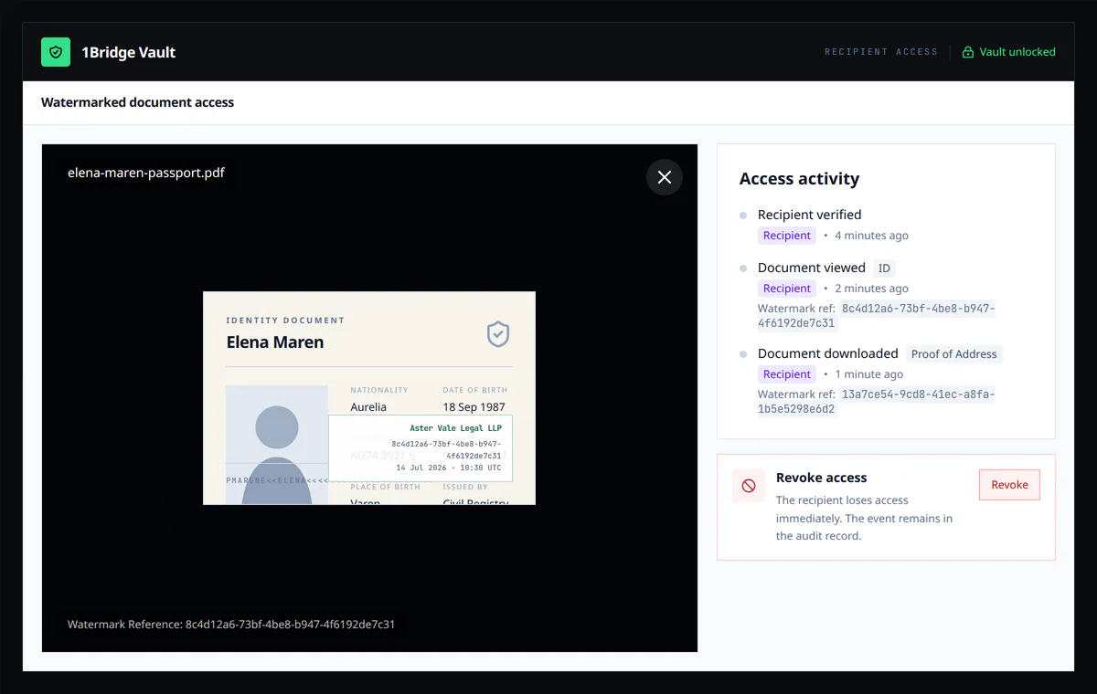Click the Access activity heading
Image resolution: width=1097 pixels, height=694 pixels.
799,179
